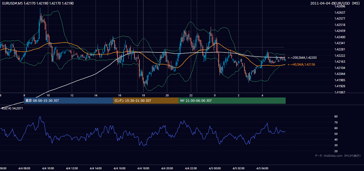The width and height of the screenshot is (364, 171).
Task: Click price axis value 1.41985
Action: click(x=340, y=80)
